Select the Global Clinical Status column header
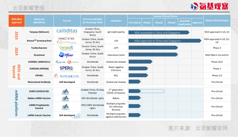 point(217,21)
